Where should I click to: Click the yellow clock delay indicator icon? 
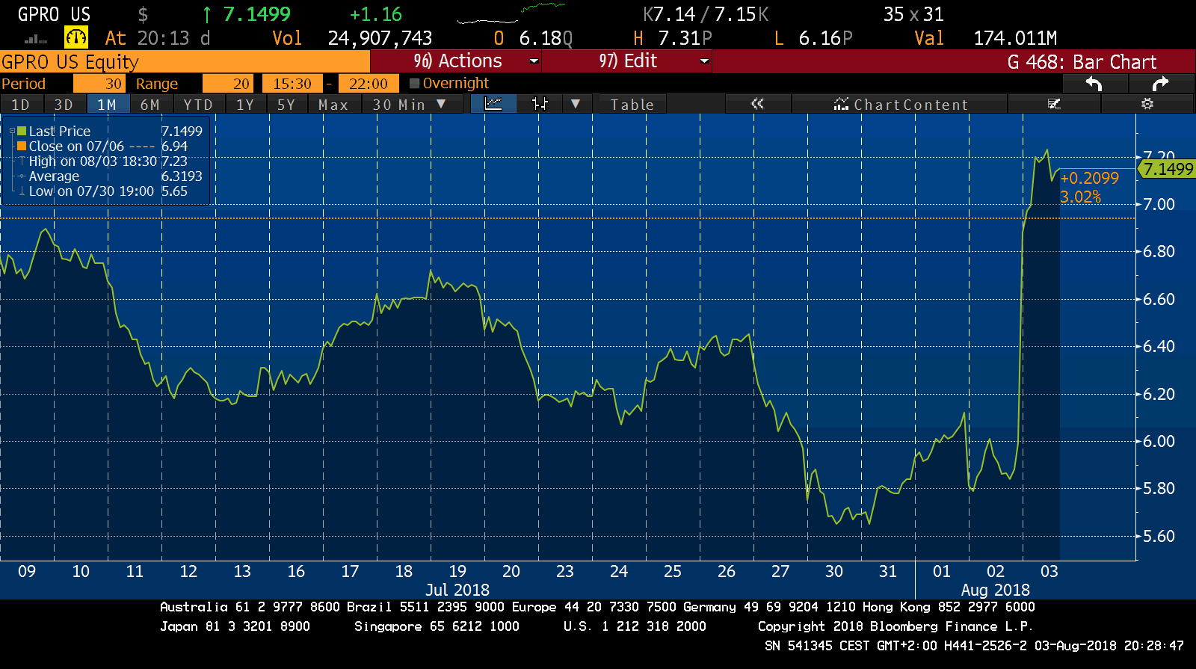point(76,37)
